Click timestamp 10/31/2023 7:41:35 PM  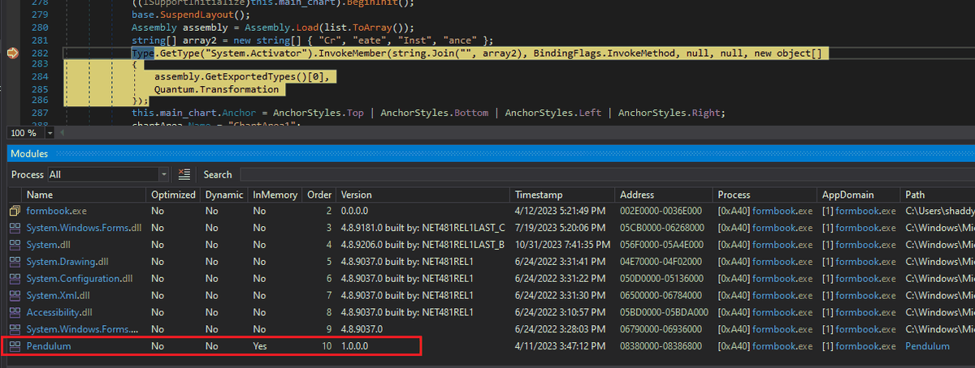click(x=564, y=245)
